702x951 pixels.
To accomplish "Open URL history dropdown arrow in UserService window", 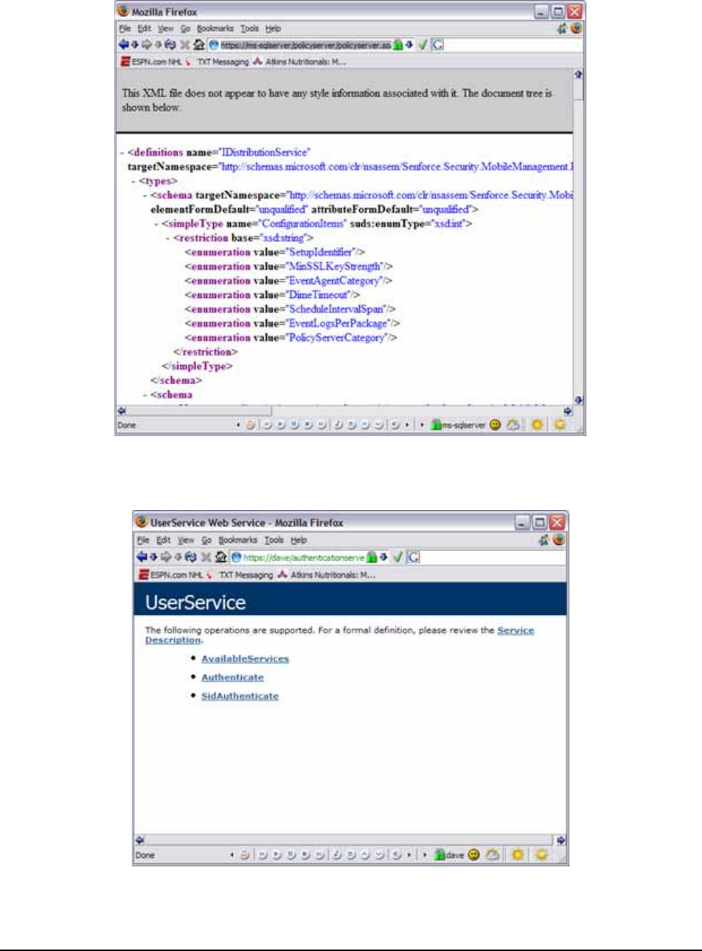I will coord(383,557).
